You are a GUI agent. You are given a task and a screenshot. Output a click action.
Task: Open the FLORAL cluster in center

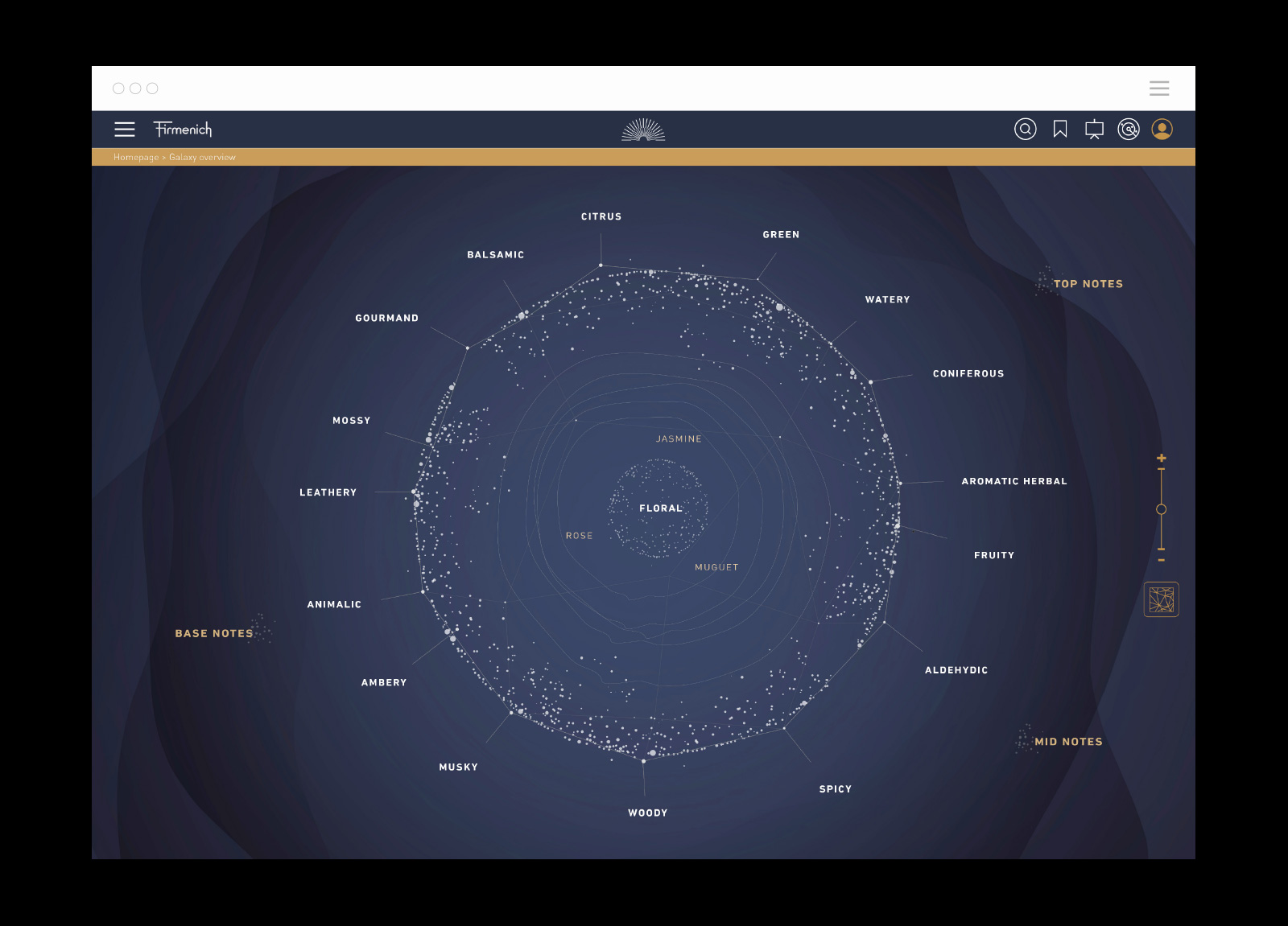tap(661, 508)
